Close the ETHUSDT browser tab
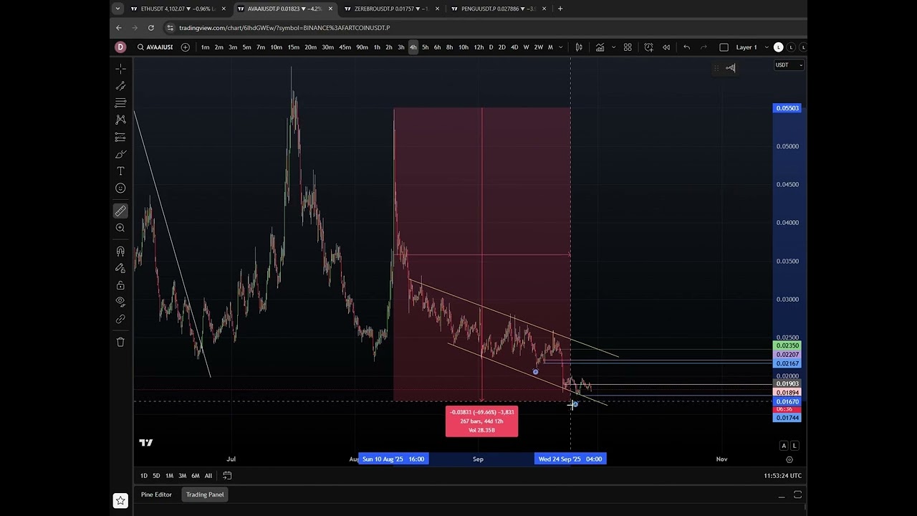Viewport: 917px width, 516px height. 224,9
